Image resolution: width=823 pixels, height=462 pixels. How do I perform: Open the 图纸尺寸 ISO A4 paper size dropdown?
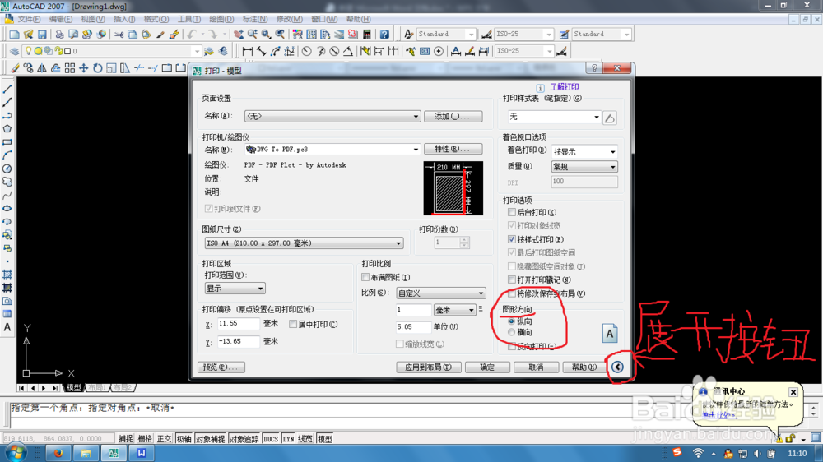[x=304, y=243]
